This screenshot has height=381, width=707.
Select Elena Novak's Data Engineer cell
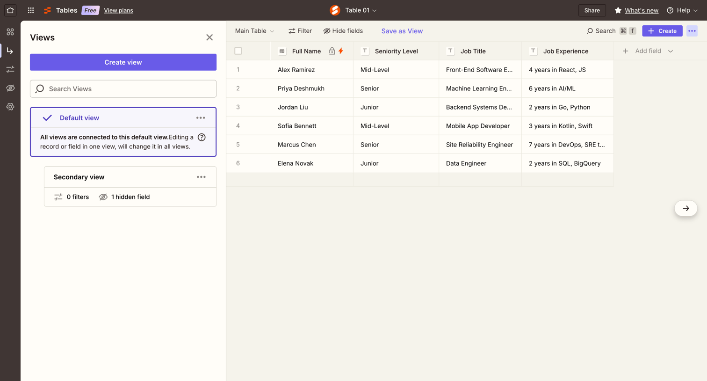click(480, 163)
